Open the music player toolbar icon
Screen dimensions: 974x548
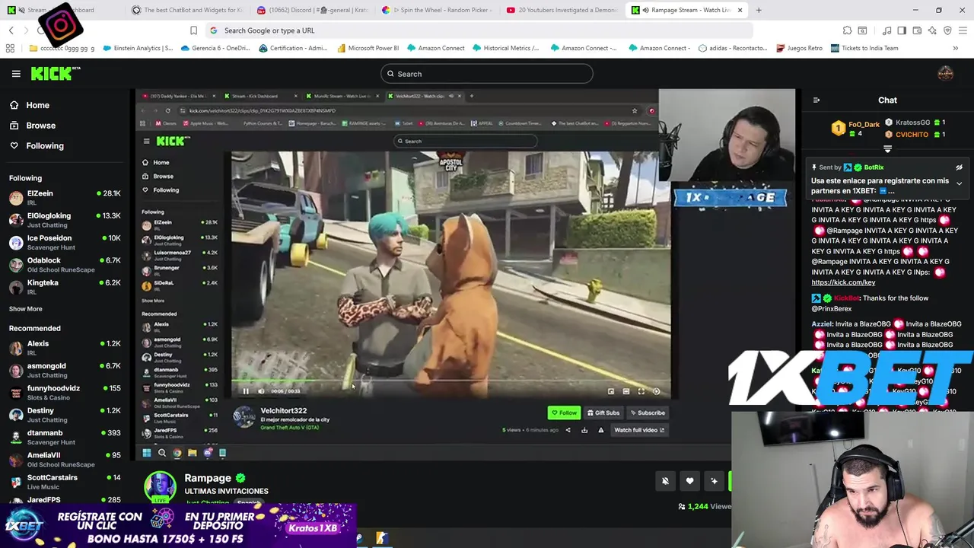pyautogui.click(x=886, y=30)
